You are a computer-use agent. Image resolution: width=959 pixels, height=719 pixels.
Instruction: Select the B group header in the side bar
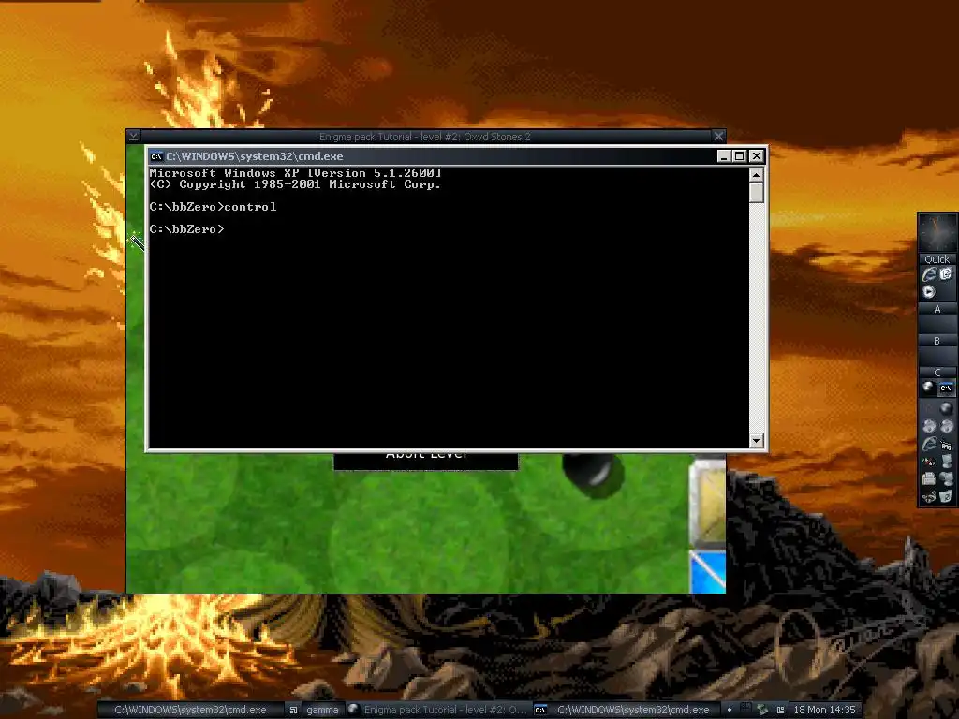point(937,341)
